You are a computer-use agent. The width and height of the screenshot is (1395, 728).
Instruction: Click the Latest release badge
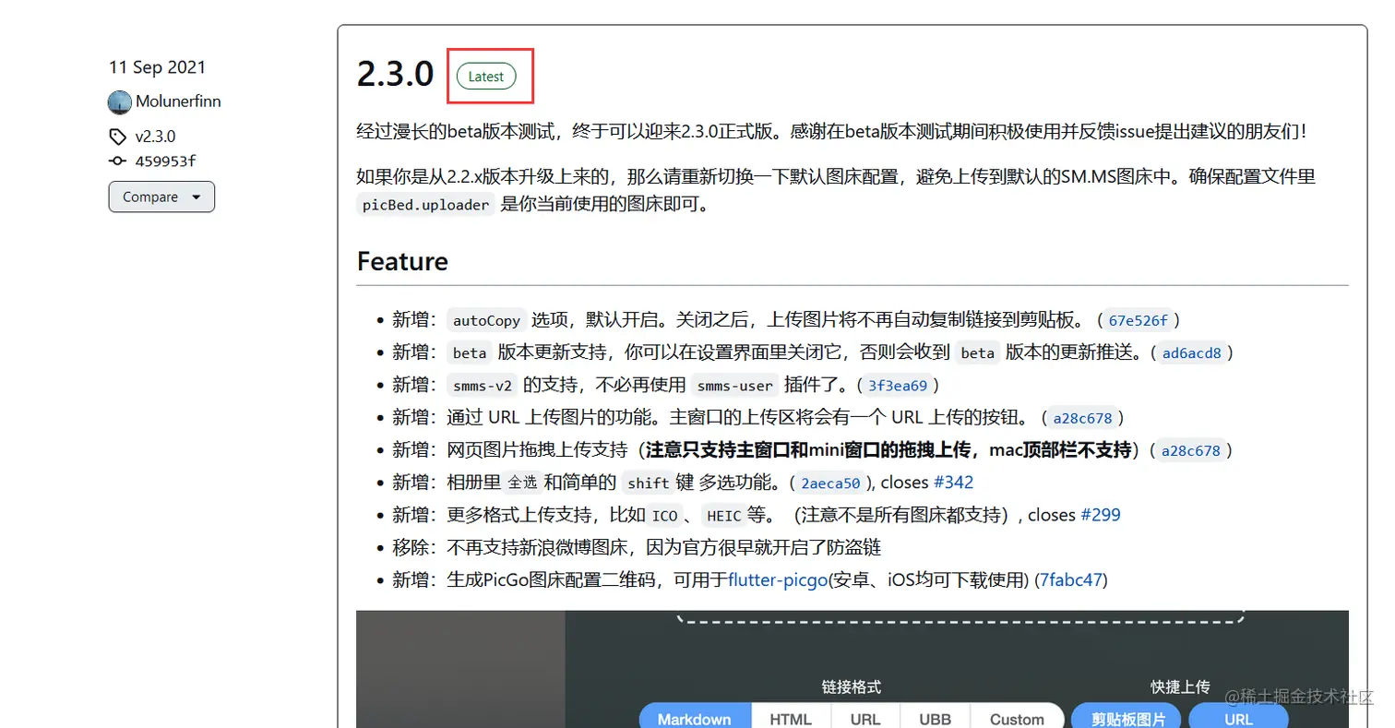pyautogui.click(x=486, y=77)
